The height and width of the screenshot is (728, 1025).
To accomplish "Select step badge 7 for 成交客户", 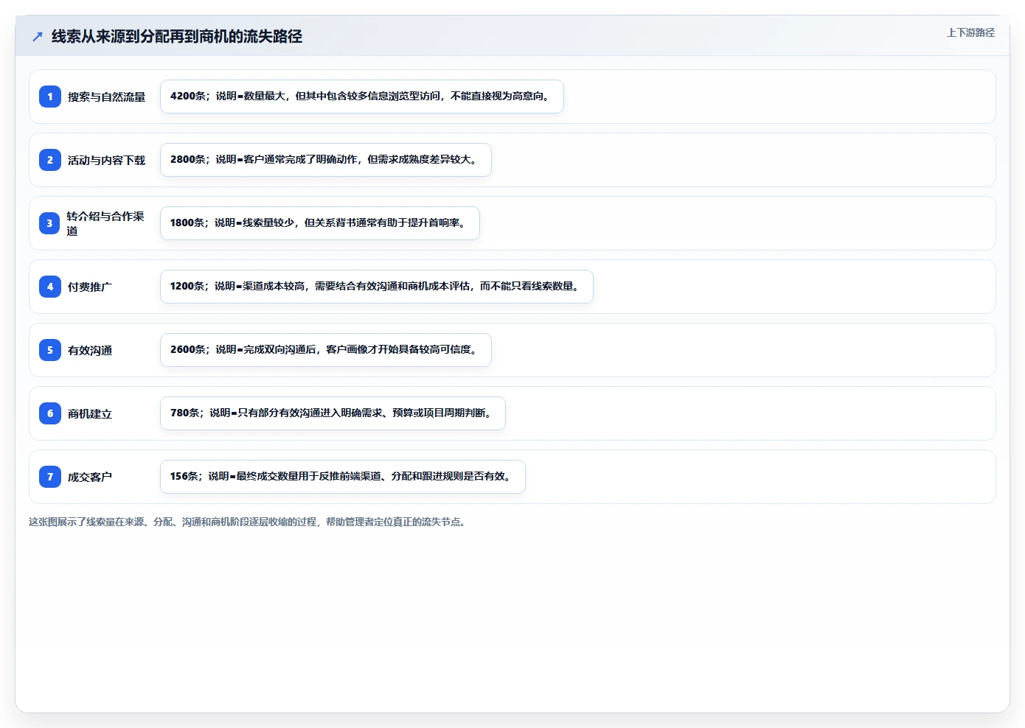I will pyautogui.click(x=50, y=477).
